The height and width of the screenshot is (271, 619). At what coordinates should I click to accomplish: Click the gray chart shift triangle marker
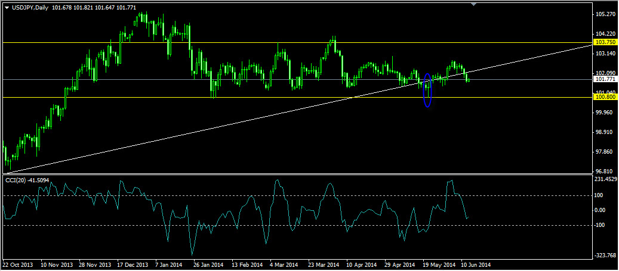click(x=474, y=4)
